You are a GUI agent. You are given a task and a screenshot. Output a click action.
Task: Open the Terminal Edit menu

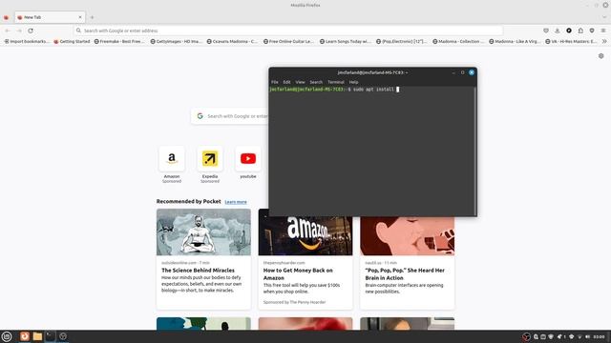286,82
